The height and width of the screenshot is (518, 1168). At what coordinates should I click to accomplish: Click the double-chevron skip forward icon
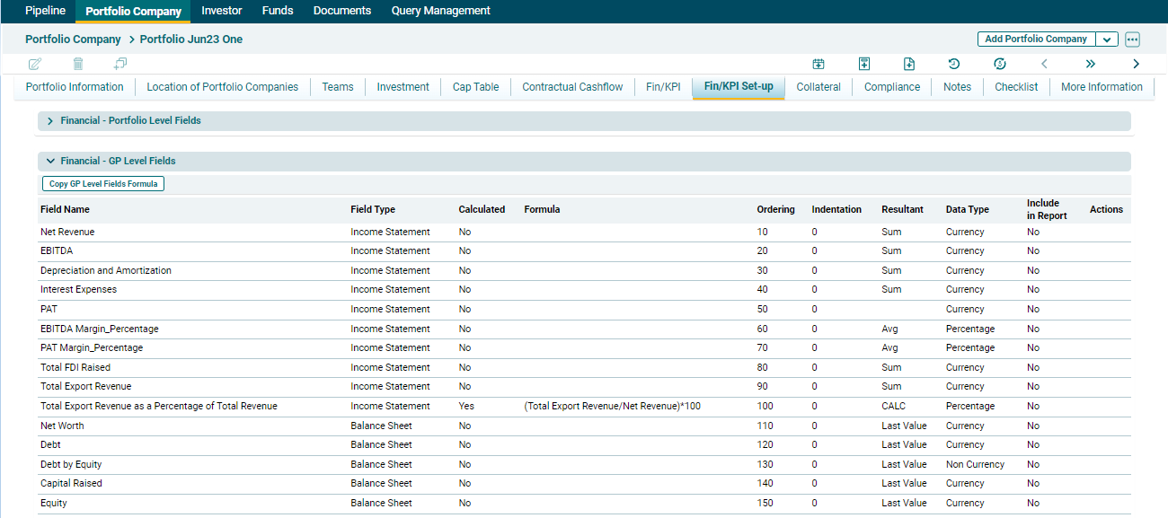pos(1091,64)
